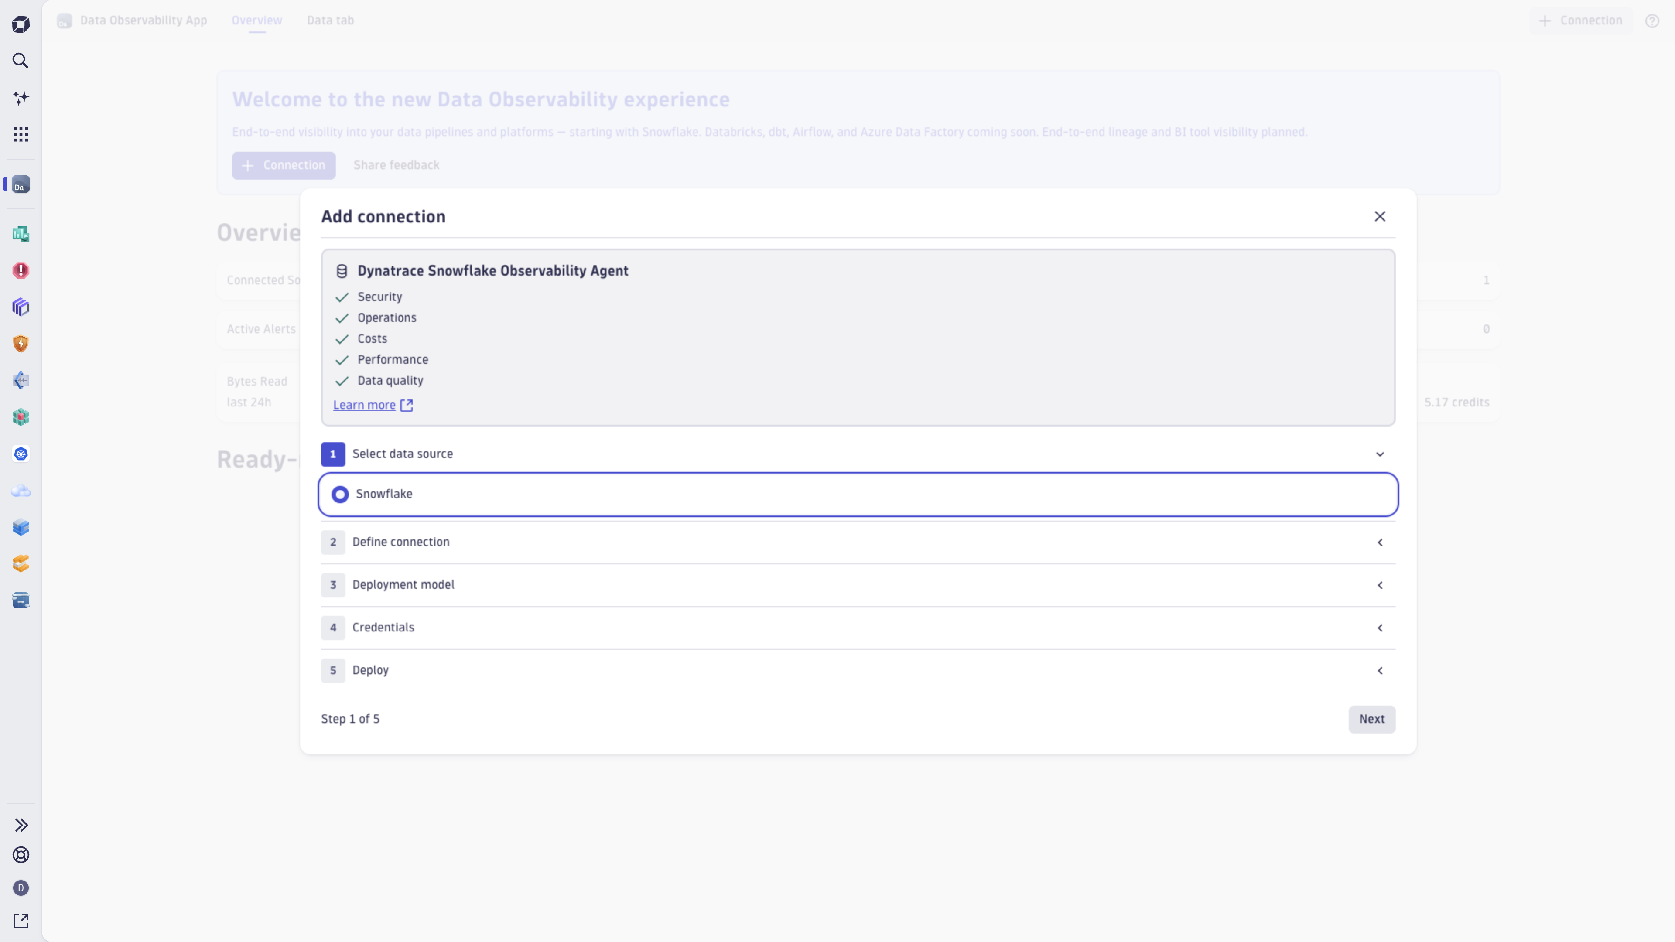Click the 5.17 credits value
This screenshot has width=1675, height=942.
pyautogui.click(x=1456, y=403)
